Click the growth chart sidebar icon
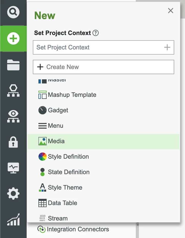The image size is (185, 238). [13, 219]
